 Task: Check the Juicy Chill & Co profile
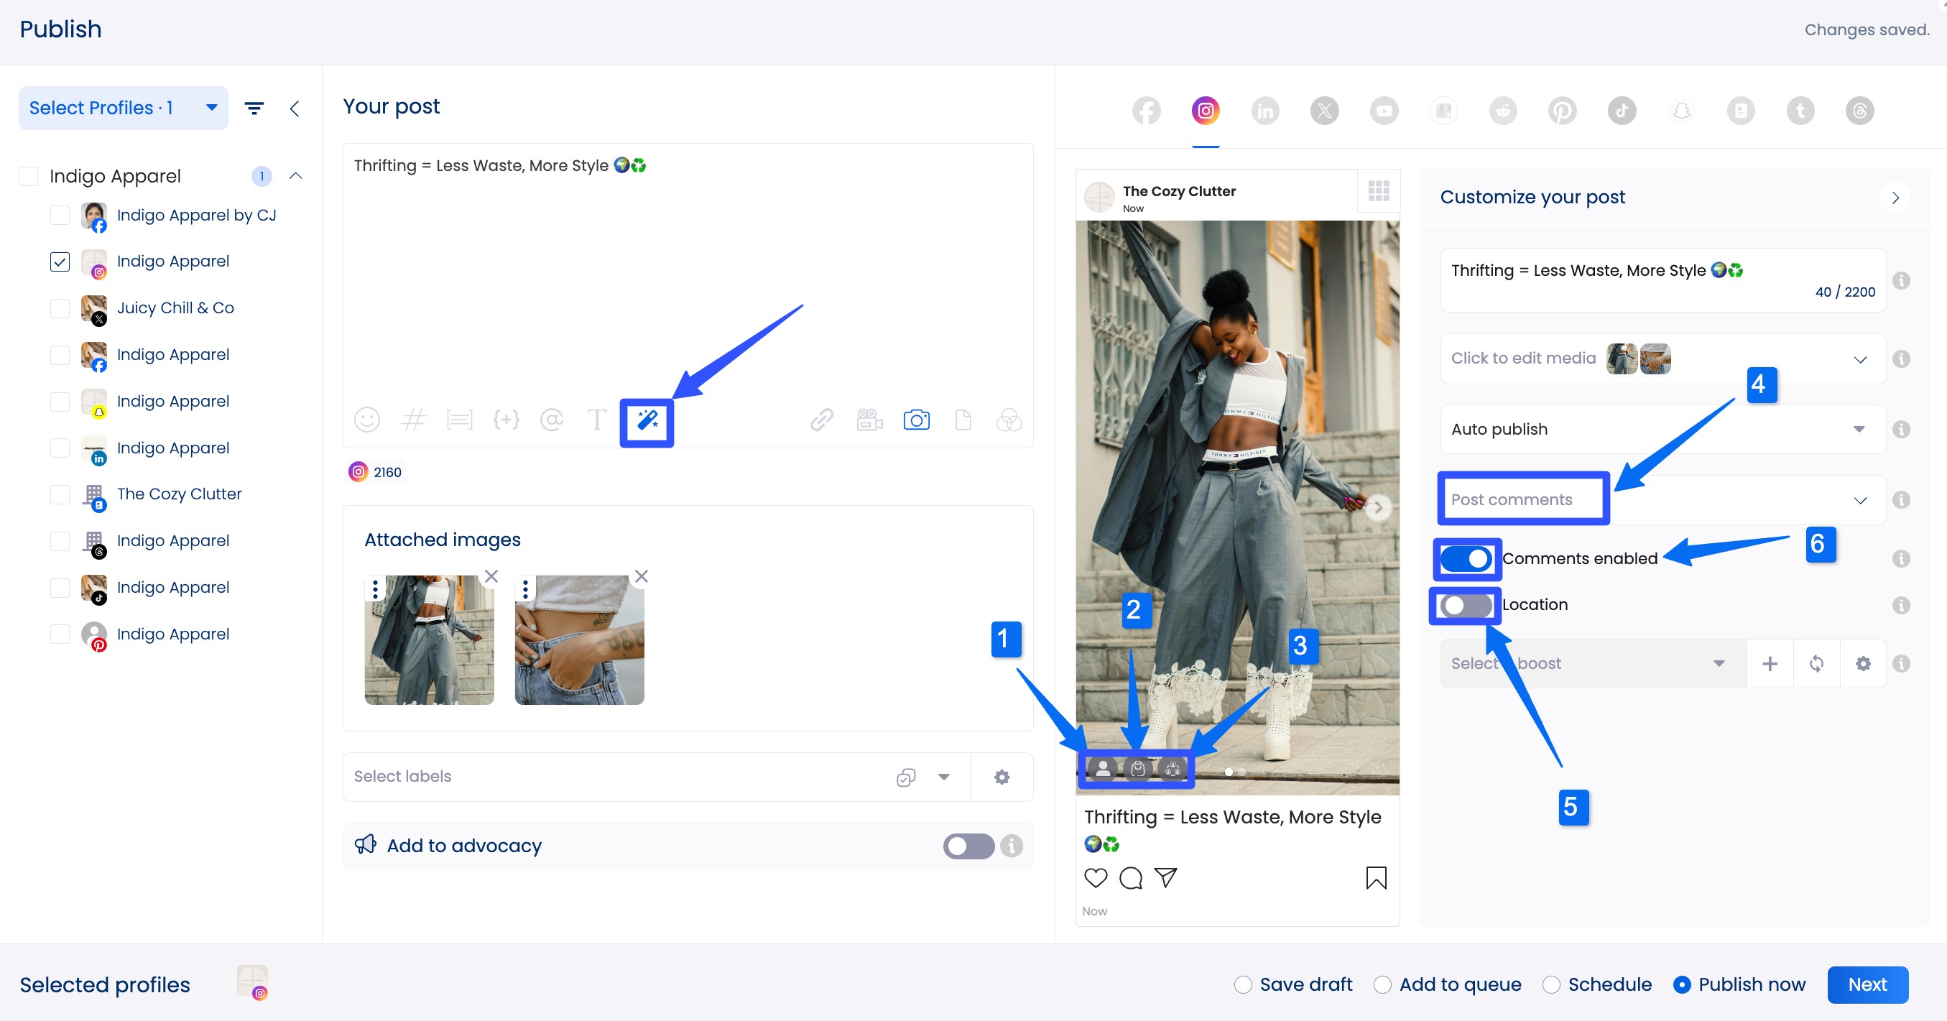[60, 308]
